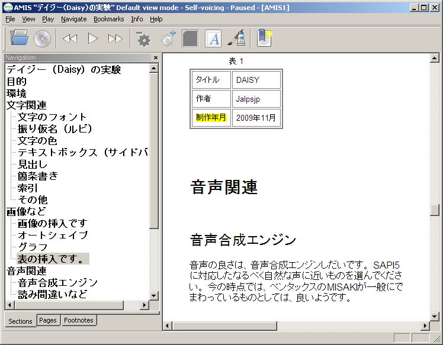Select the 読み間違いなど subsection

click(52, 295)
